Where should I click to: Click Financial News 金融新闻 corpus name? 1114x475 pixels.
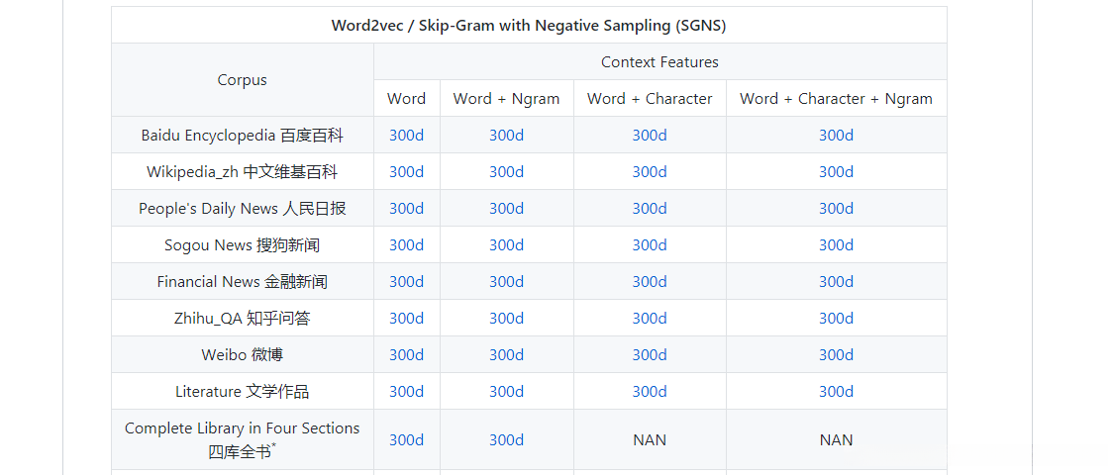point(243,281)
